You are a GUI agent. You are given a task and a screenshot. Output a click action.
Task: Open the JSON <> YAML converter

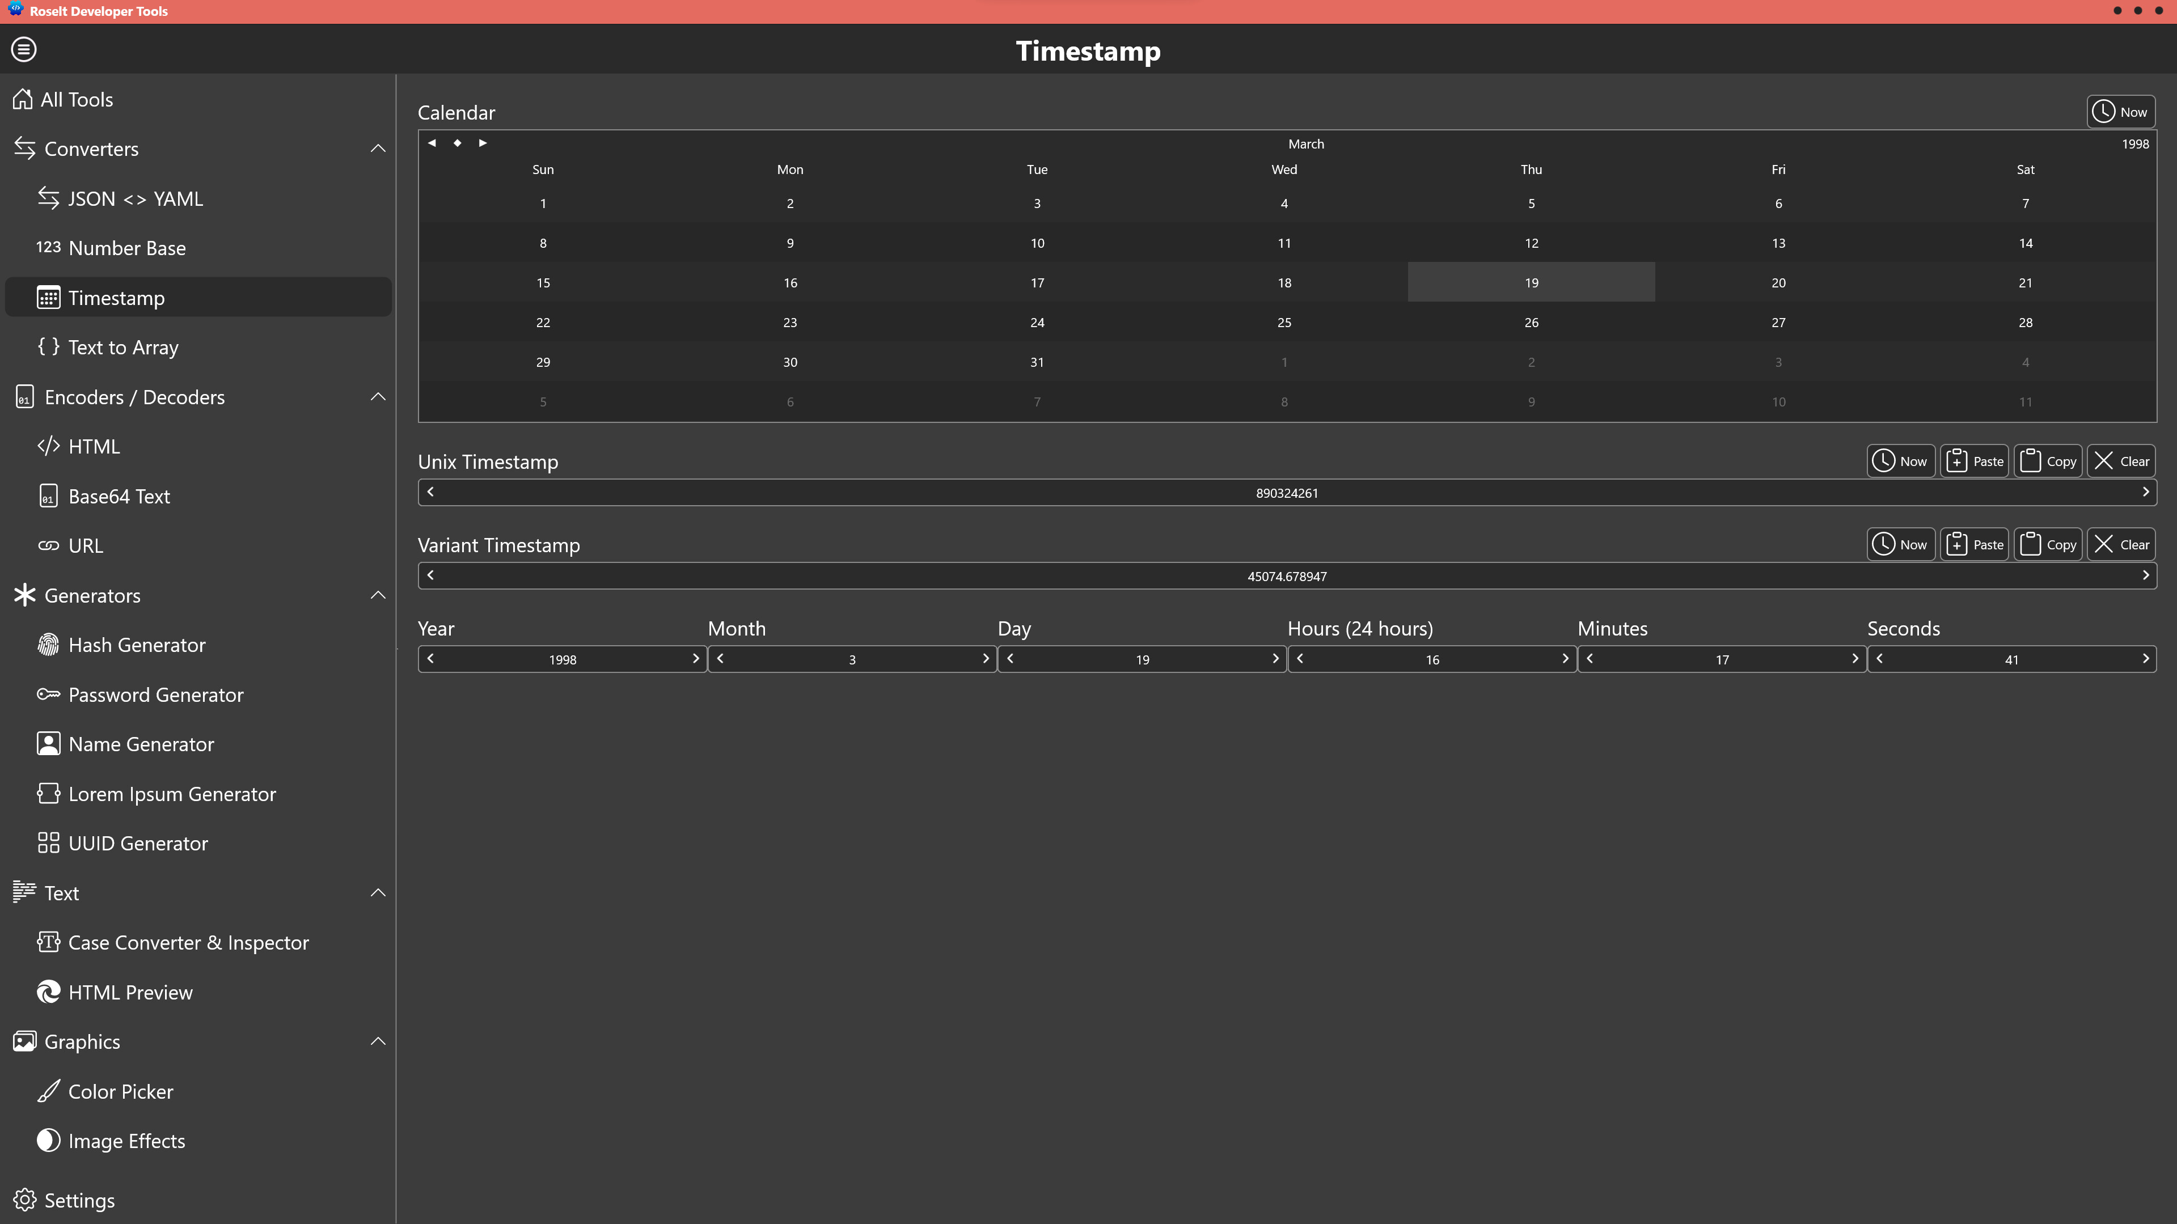coord(135,198)
